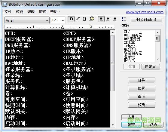
Task: Click the ruler tab marker near 2
Action: tap(62, 28)
